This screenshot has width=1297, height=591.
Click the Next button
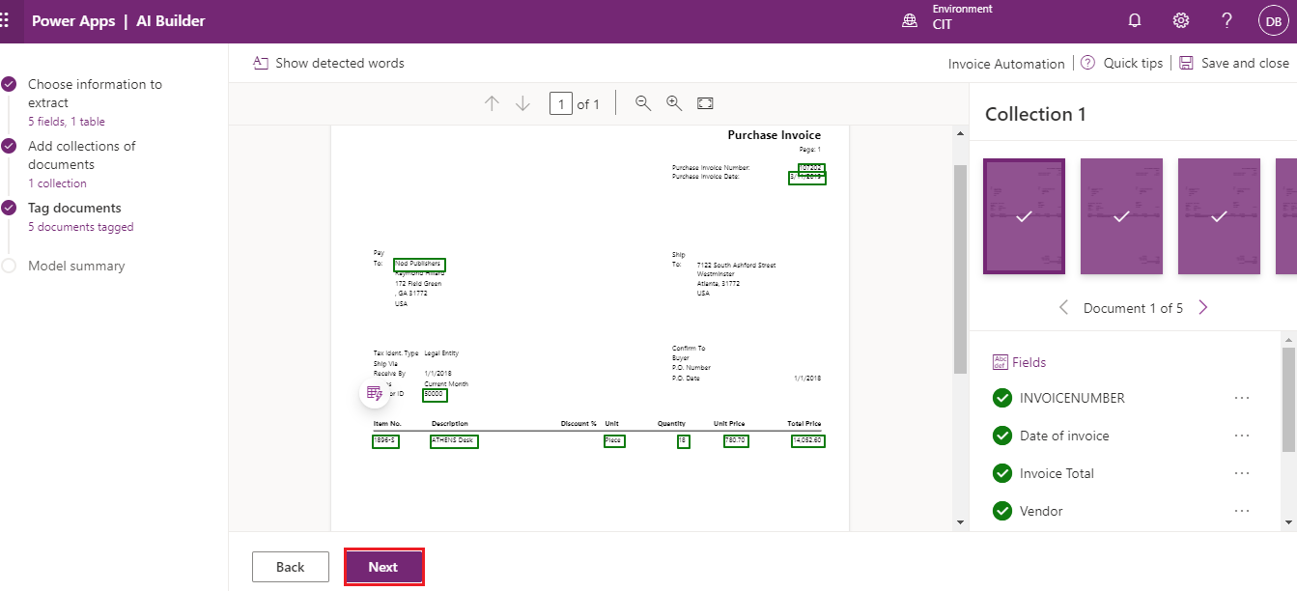point(383,567)
